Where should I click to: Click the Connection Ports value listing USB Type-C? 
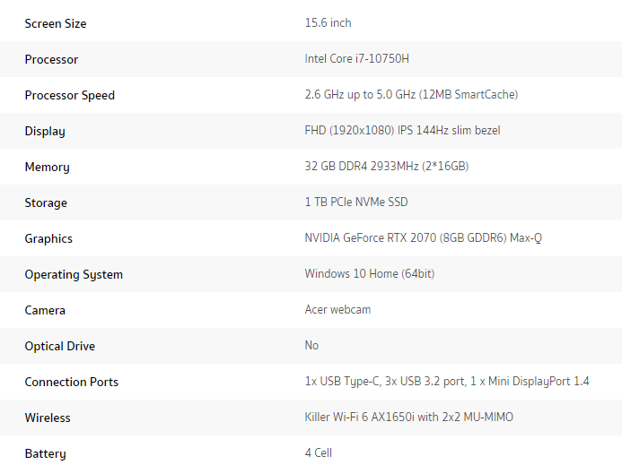(x=447, y=381)
